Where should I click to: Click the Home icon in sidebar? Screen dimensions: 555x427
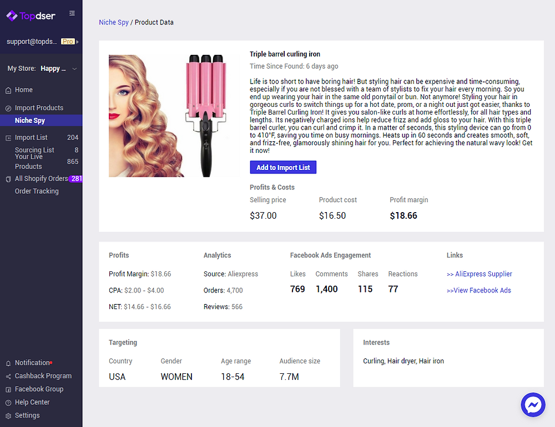click(x=8, y=90)
